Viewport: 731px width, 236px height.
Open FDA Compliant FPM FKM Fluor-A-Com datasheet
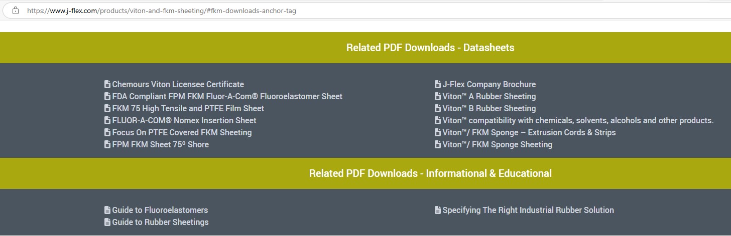(x=227, y=96)
